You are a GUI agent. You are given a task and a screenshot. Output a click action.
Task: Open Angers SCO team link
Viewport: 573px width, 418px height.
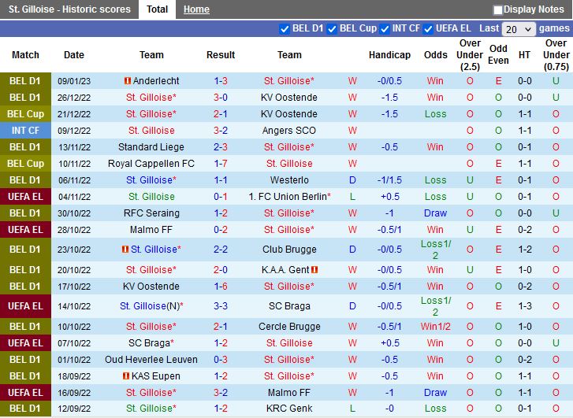click(289, 131)
